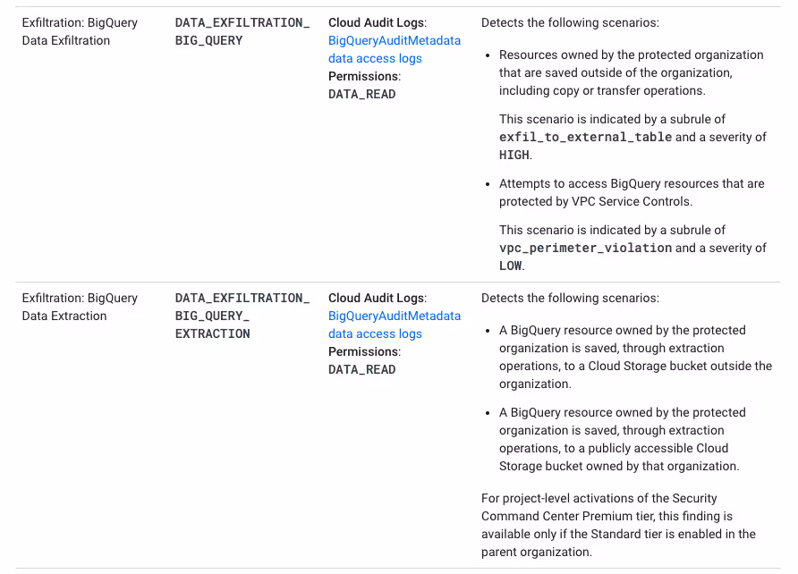Select the DATA_EXFILTRATION_BIG_QUERY_EXTRACTION finding code
798x574 pixels.
[242, 316]
